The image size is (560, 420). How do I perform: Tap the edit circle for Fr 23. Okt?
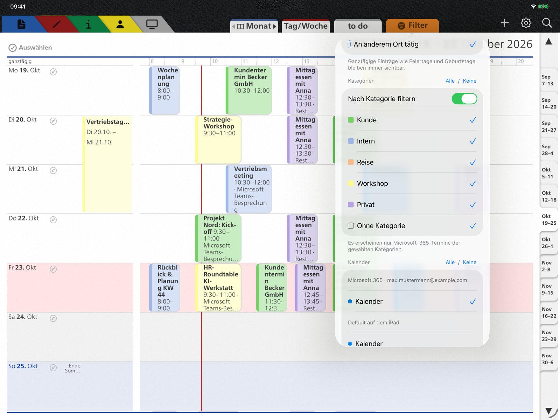[x=53, y=269]
